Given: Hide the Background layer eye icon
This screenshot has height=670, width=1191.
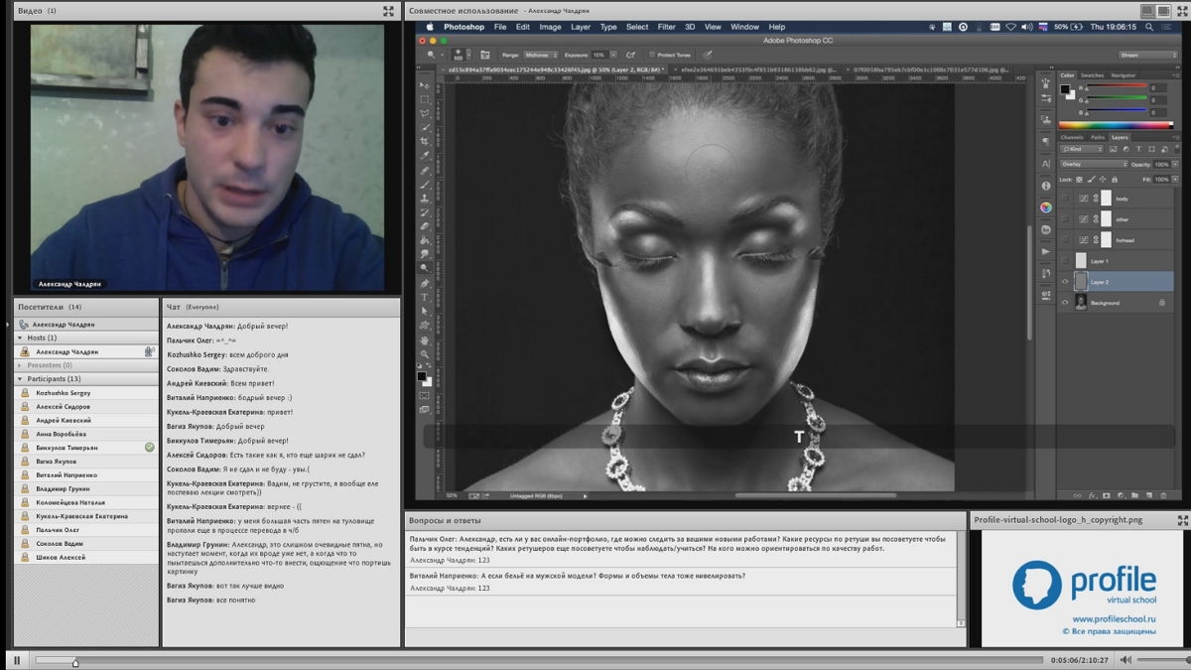Looking at the screenshot, I should click(1065, 302).
